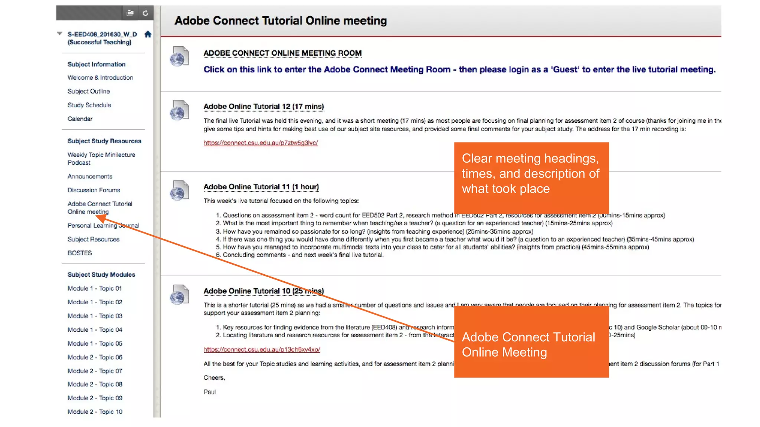Open Module 1 - Topic 01
760x427 pixels.
click(95, 288)
